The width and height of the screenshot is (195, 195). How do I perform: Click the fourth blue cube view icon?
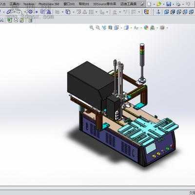[x=185, y=12]
